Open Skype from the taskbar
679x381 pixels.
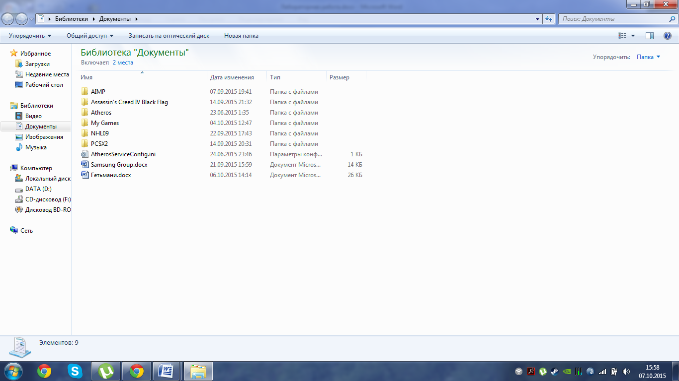[75, 371]
